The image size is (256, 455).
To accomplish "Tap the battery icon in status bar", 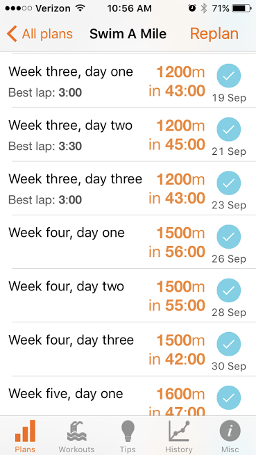I will point(242,8).
